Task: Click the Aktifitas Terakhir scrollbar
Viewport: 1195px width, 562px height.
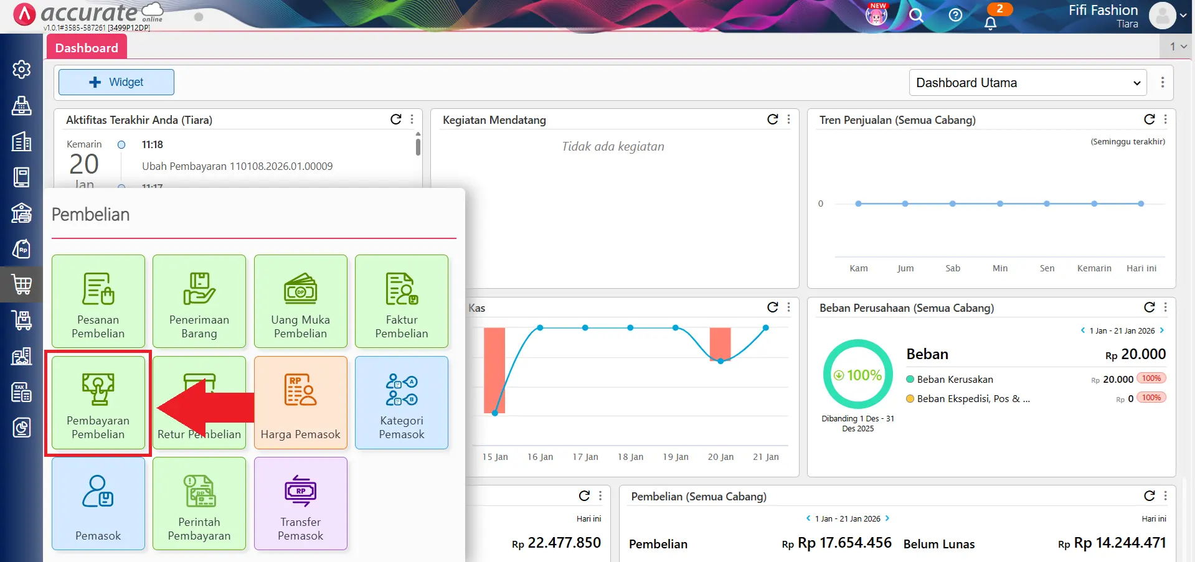Action: click(x=418, y=147)
